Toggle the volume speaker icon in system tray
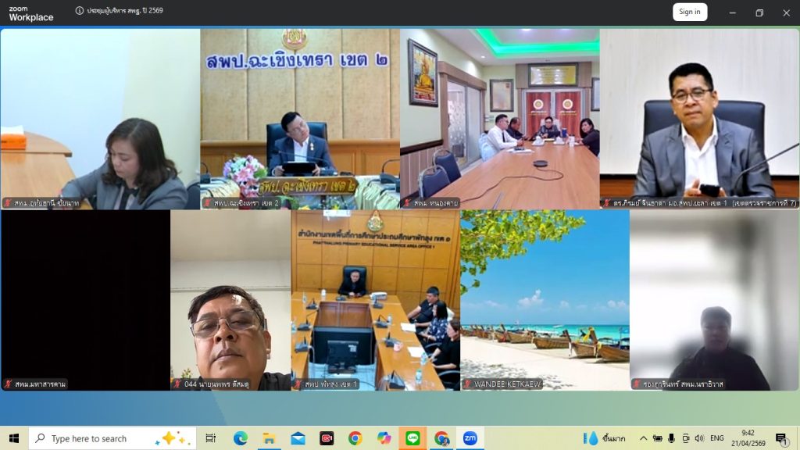Viewport: 800px width, 450px height. (698, 438)
